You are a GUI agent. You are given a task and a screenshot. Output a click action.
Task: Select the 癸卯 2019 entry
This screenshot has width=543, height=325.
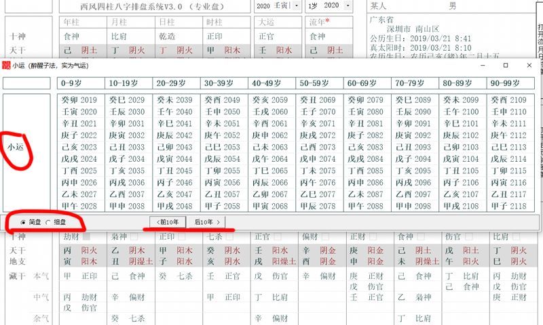79,100
